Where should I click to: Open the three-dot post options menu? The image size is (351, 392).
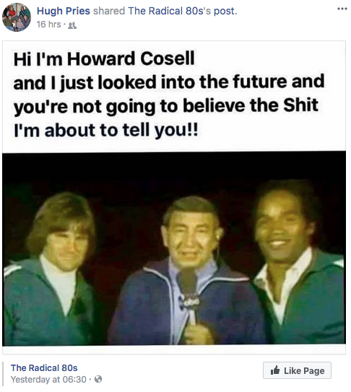[342, 9]
